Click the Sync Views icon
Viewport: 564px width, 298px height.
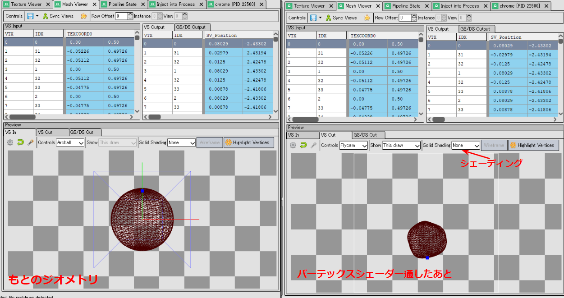click(x=45, y=16)
